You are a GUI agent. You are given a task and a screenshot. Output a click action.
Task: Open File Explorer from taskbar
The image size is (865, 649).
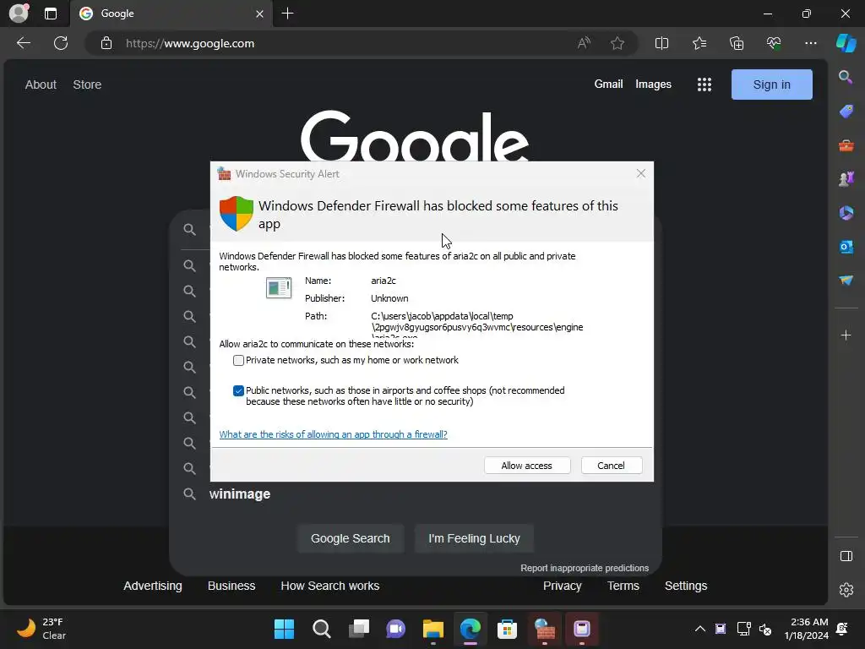[x=433, y=629]
